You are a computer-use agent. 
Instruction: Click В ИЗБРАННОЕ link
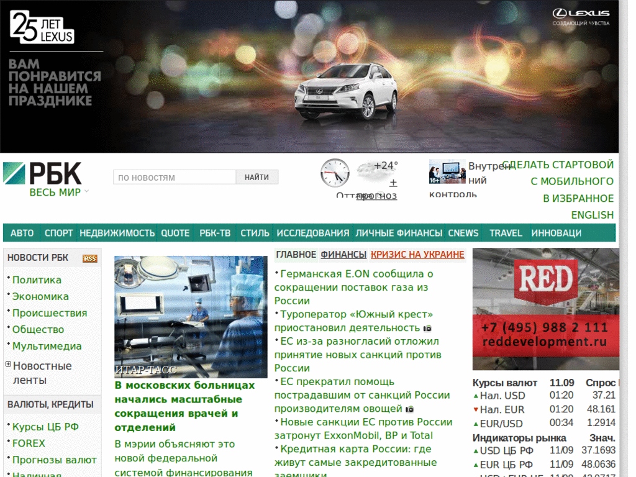coord(578,198)
